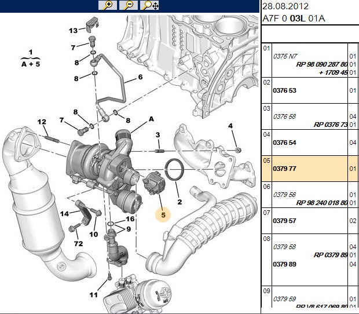Click callout 4 near the nut

point(230,126)
